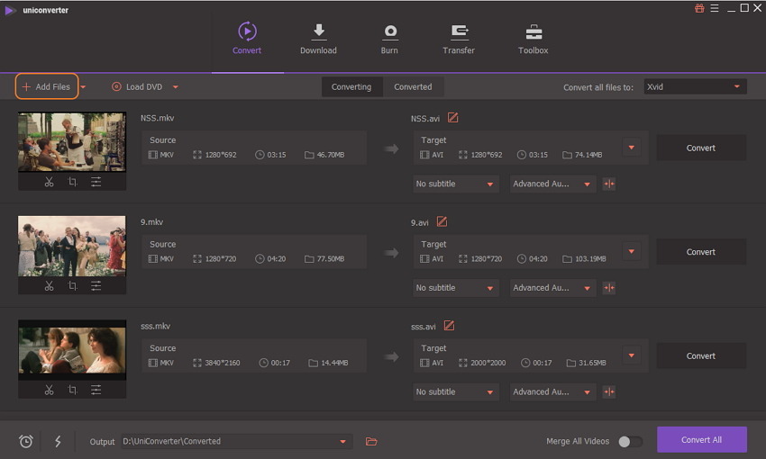Convert the 9.mkv file

click(701, 252)
